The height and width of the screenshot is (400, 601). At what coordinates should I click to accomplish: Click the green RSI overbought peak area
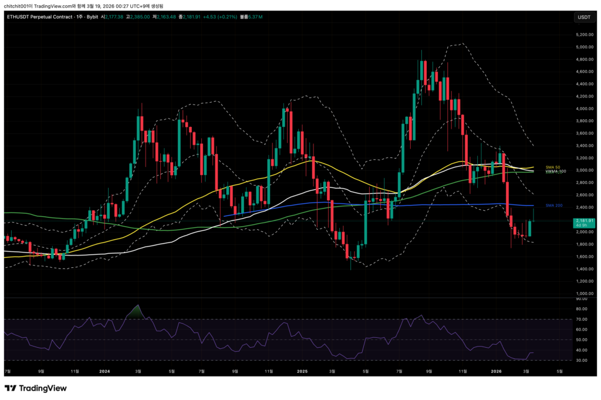click(137, 312)
